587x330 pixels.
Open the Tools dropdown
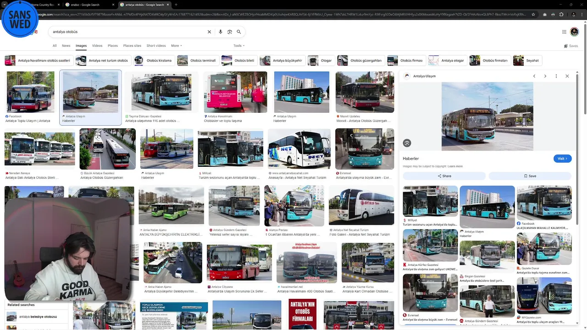(x=239, y=46)
